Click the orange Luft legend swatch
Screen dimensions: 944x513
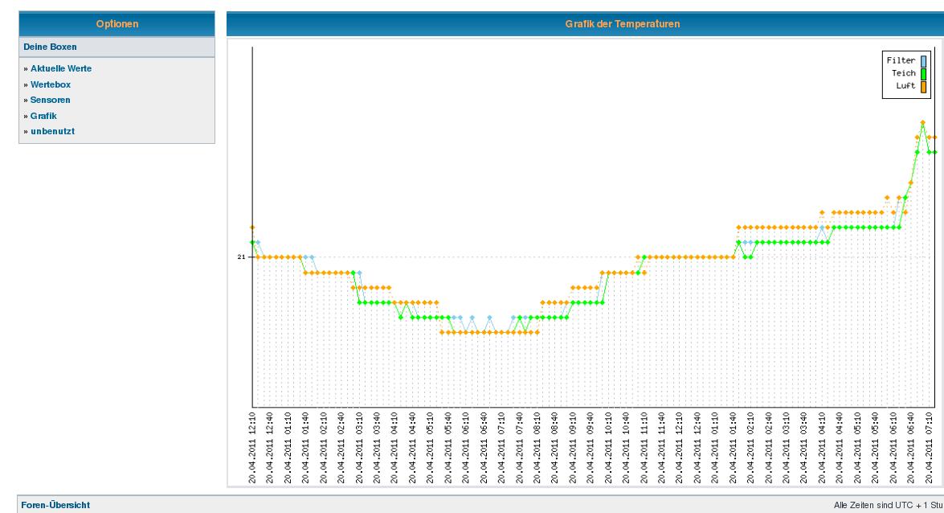click(x=924, y=85)
